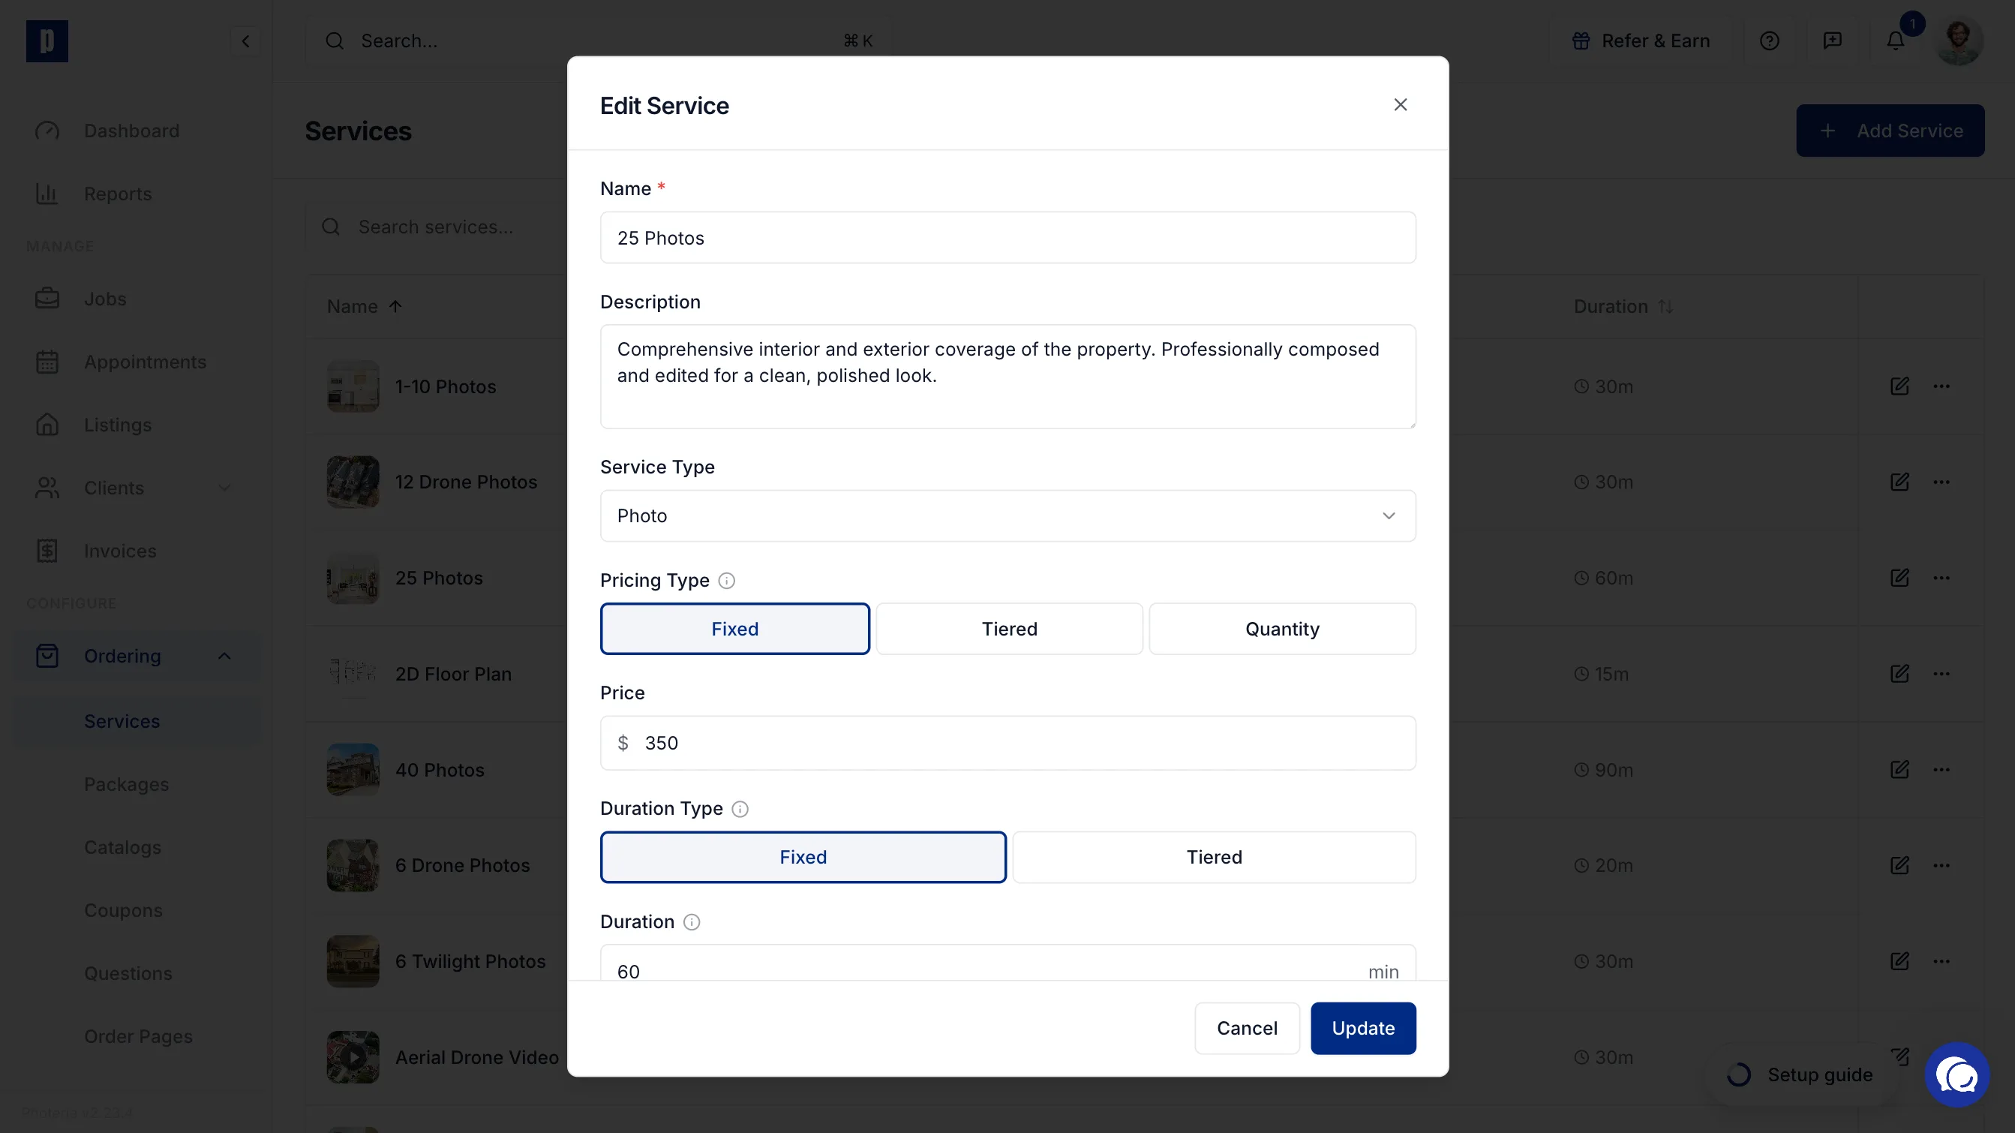This screenshot has width=2015, height=1133.
Task: Open the notifications bell
Action: [1895, 41]
